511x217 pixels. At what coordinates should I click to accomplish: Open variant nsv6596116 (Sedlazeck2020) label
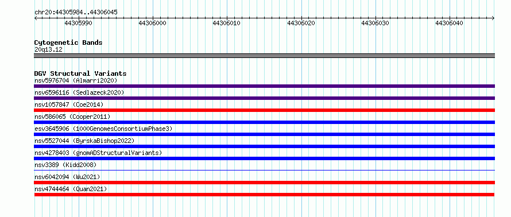pos(79,92)
